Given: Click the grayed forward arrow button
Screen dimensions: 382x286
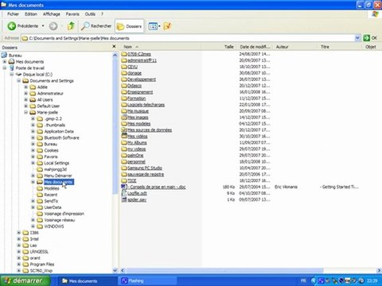Looking at the screenshot, I should (53, 26).
